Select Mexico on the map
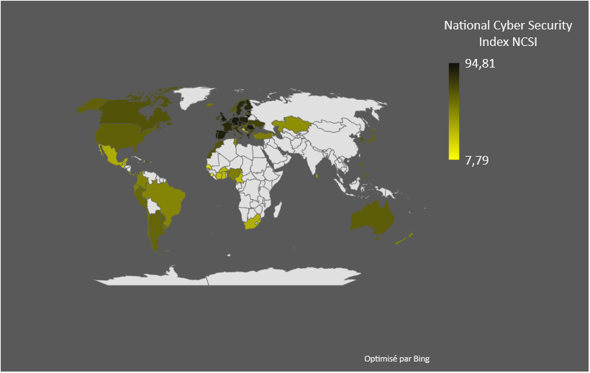The height and width of the screenshot is (373, 590). pyautogui.click(x=112, y=157)
